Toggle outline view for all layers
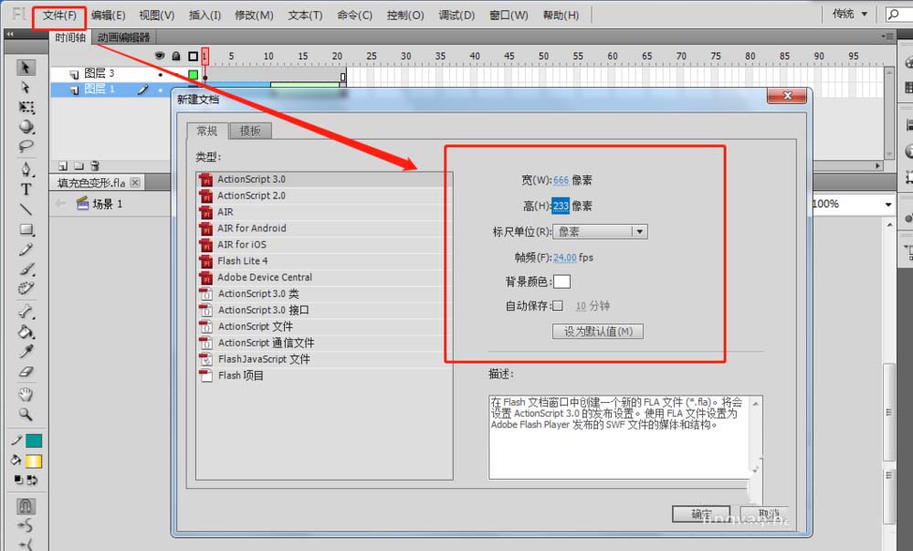Image resolution: width=913 pixels, height=551 pixels. click(194, 57)
